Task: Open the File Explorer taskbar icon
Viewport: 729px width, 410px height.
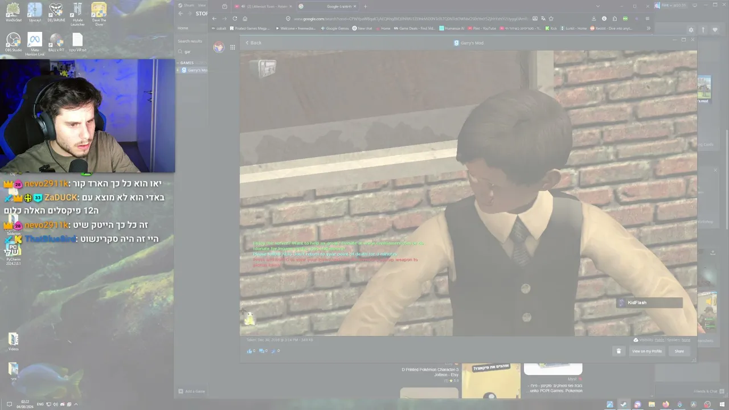Action: click(x=652, y=404)
